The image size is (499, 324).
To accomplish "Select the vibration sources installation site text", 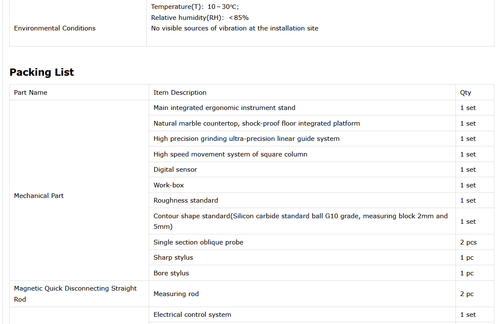I will click(235, 28).
